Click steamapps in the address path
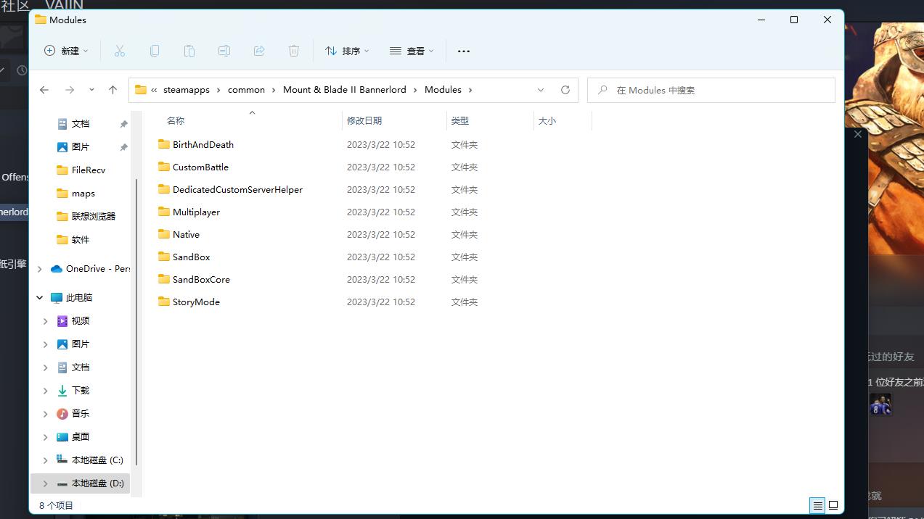924x519 pixels. click(187, 90)
